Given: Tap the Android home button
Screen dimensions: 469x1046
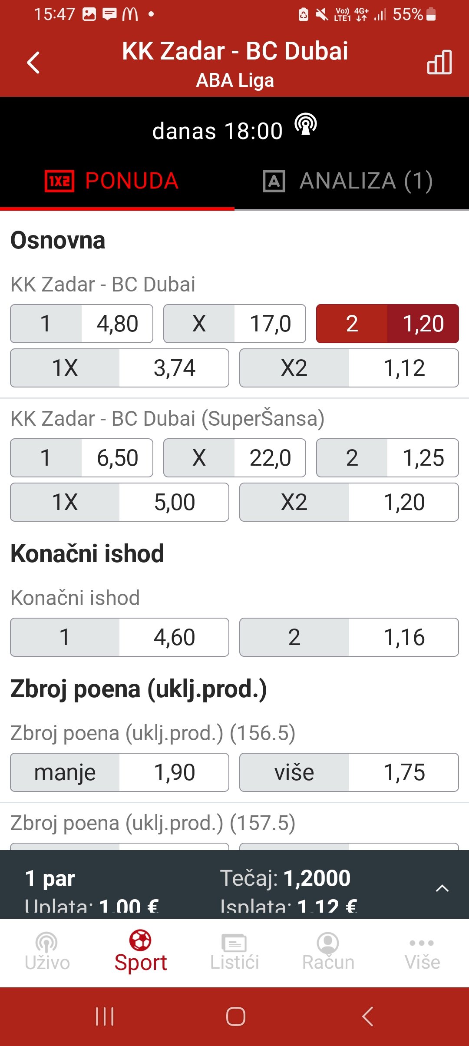Looking at the screenshot, I should tap(235, 1016).
